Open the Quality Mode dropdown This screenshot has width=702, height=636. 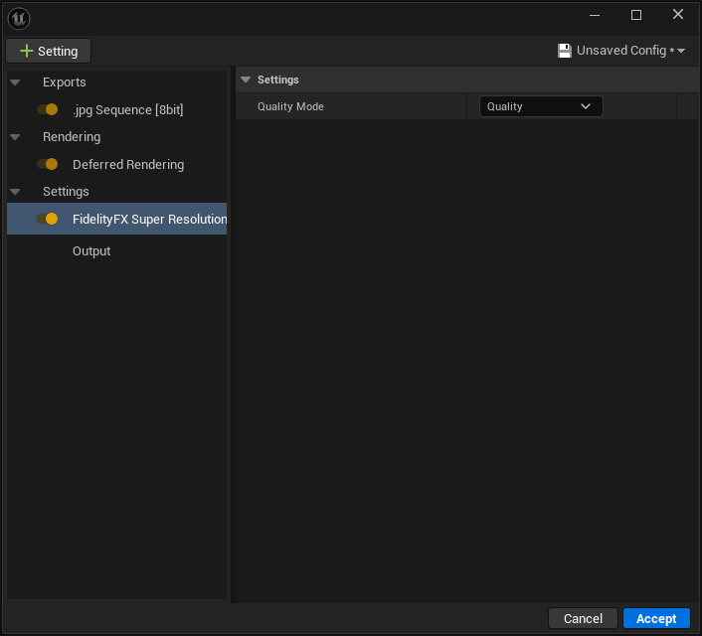[x=540, y=106]
